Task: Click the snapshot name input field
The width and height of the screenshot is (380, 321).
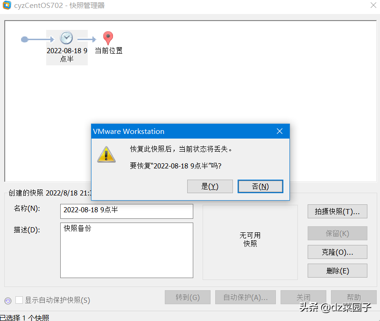Action: tap(127, 211)
